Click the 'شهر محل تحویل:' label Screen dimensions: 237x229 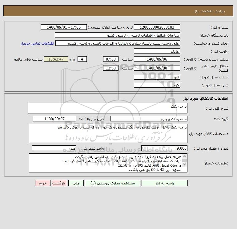(215, 85)
